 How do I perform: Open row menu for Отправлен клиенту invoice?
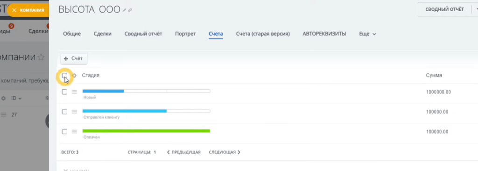click(74, 112)
